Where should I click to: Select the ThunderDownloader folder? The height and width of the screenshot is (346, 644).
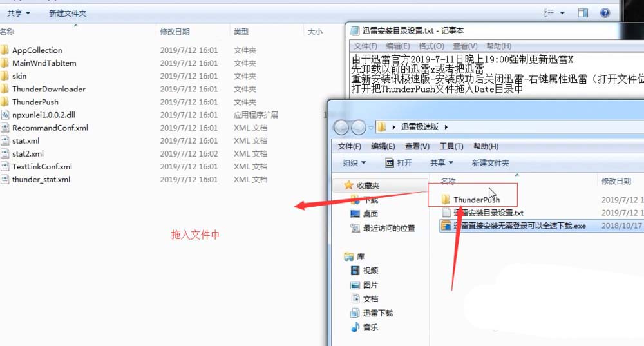(48, 89)
